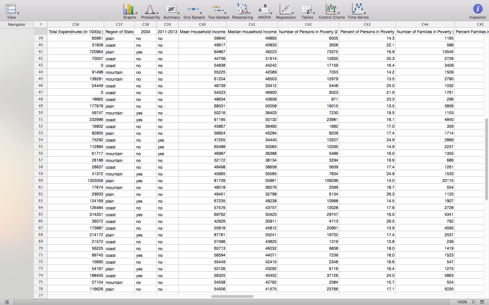Select the cell with value 37126
This screenshot has height=305, width=489.
[308, 276]
